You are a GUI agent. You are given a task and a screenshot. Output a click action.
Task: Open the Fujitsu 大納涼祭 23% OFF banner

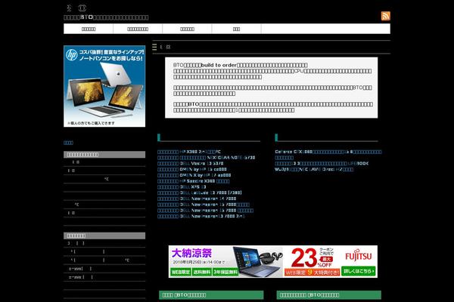[272, 261]
